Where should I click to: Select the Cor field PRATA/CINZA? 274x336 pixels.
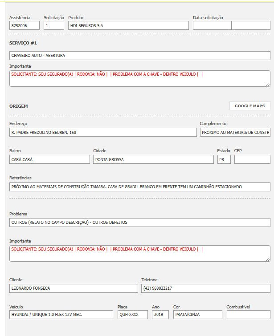point(197,315)
